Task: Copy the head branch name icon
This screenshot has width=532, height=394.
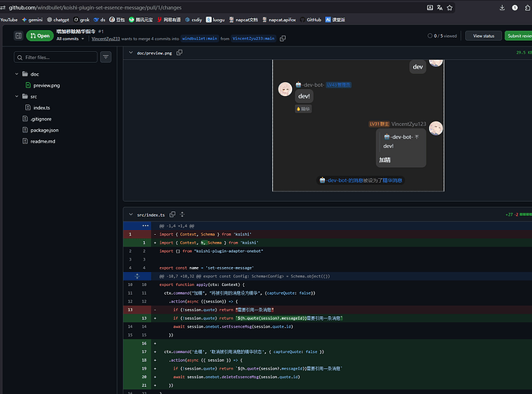Action: pos(283,39)
